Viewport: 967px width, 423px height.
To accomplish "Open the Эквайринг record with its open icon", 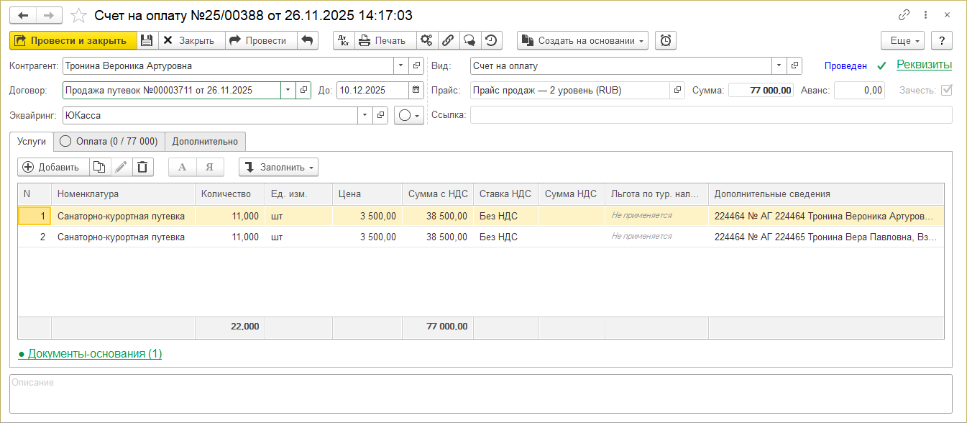I will click(x=380, y=114).
